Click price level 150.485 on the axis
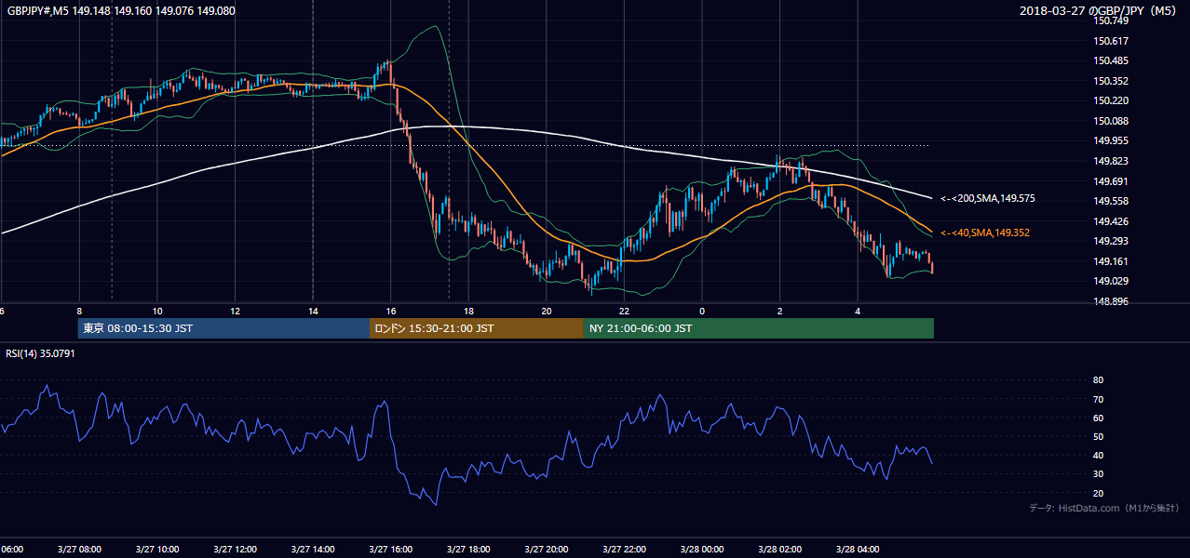The image size is (1190, 558). click(1113, 60)
